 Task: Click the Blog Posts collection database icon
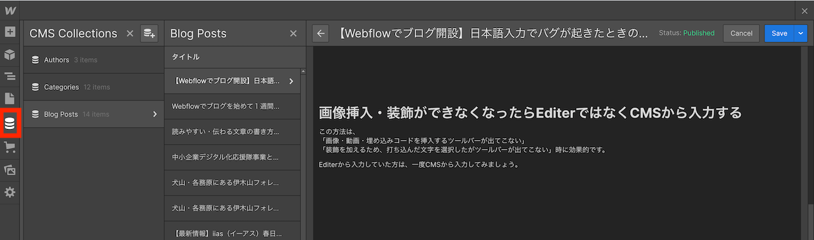point(35,115)
